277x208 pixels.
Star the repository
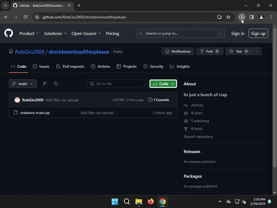point(239,51)
